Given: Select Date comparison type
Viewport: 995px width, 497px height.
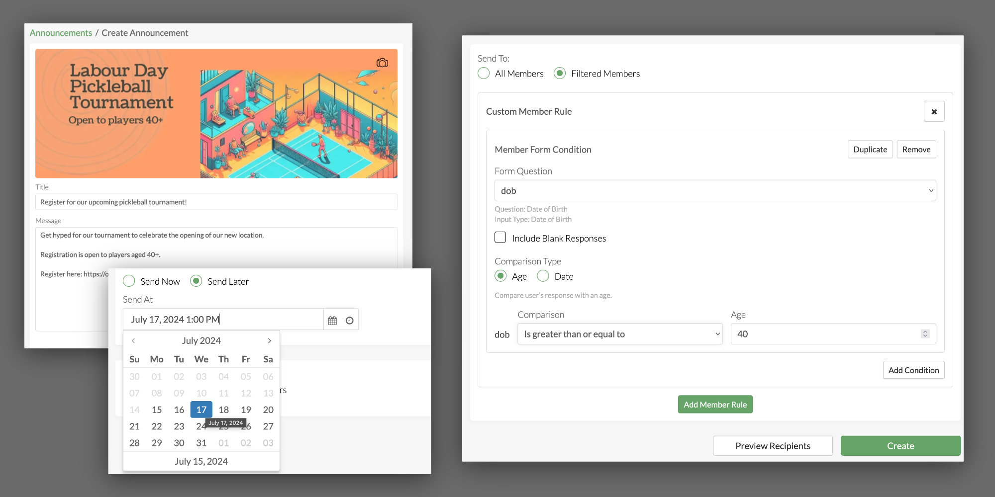Looking at the screenshot, I should pyautogui.click(x=543, y=276).
